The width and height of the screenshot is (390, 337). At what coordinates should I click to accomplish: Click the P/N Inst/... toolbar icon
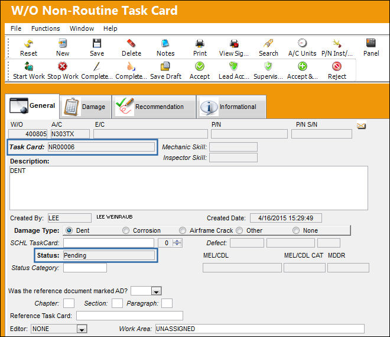point(337,43)
